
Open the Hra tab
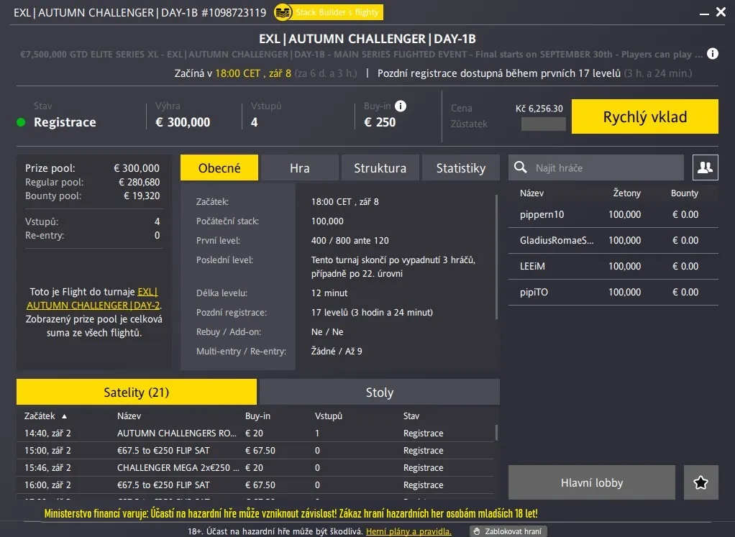click(x=299, y=167)
